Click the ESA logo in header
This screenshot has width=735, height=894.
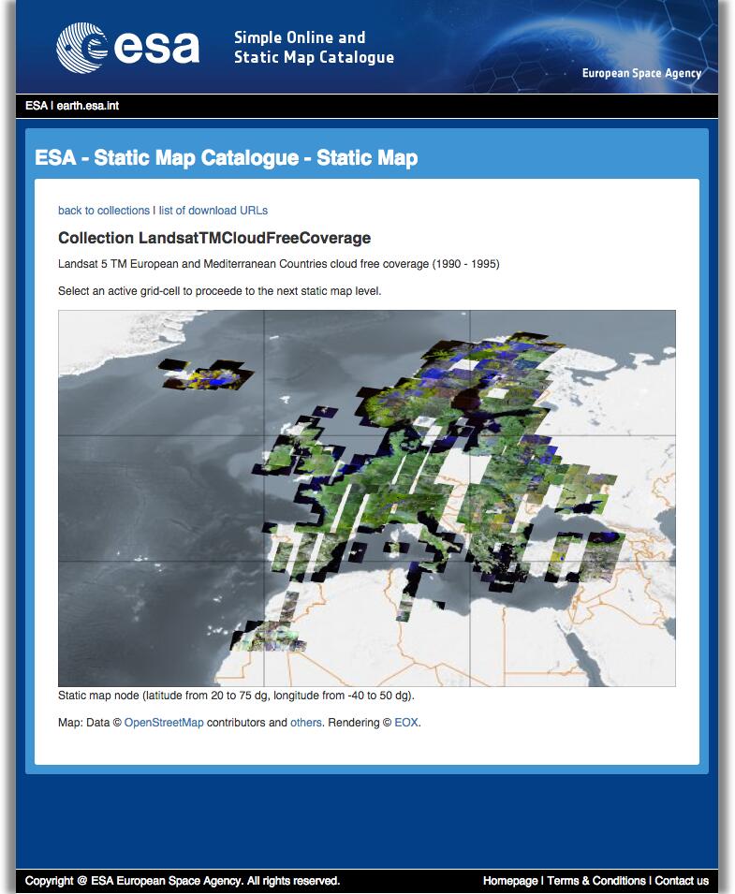point(127,48)
